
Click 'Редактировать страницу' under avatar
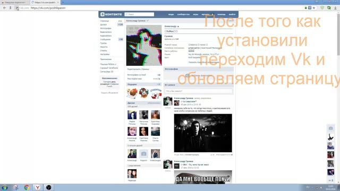tap(138, 69)
